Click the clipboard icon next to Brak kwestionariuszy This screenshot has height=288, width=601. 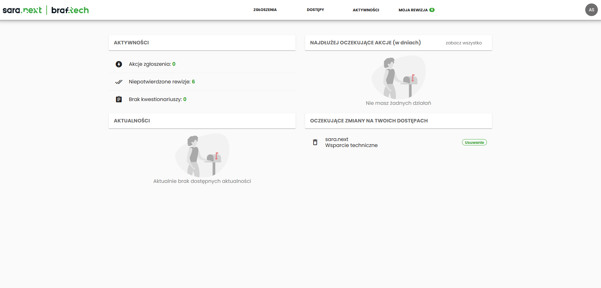coord(119,99)
